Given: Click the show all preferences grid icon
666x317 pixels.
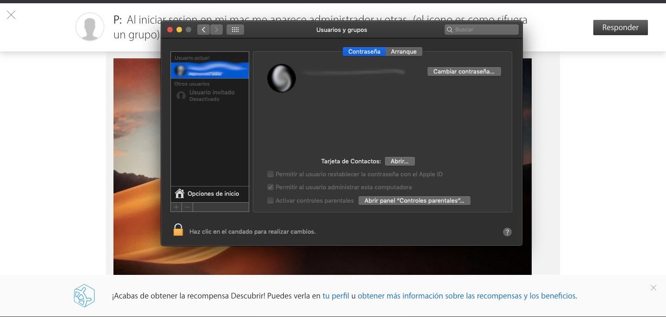Looking at the screenshot, I should click(x=235, y=30).
